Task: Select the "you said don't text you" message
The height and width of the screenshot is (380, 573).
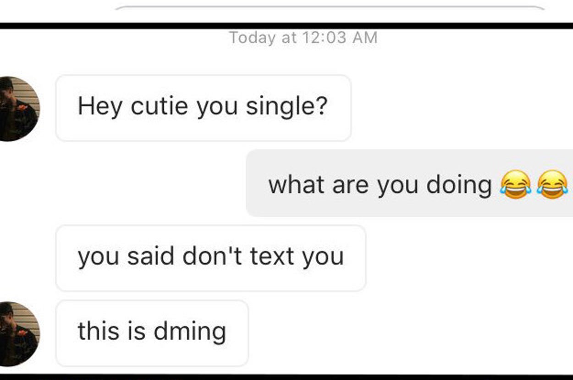Action: point(210,258)
